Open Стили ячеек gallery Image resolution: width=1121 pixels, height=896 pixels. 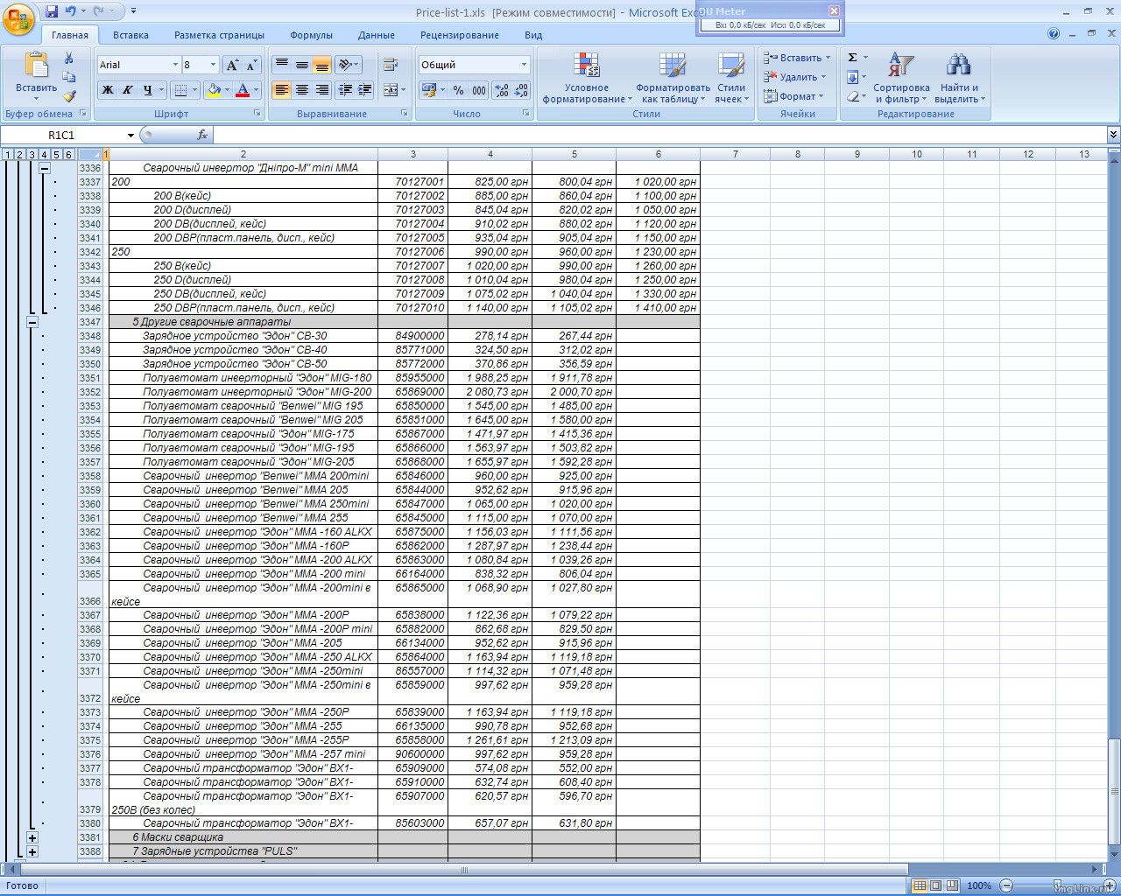(730, 77)
